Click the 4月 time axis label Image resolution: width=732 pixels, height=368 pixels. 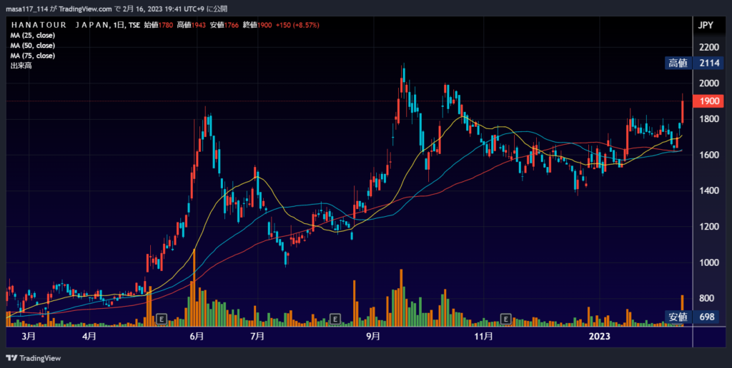tap(89, 337)
